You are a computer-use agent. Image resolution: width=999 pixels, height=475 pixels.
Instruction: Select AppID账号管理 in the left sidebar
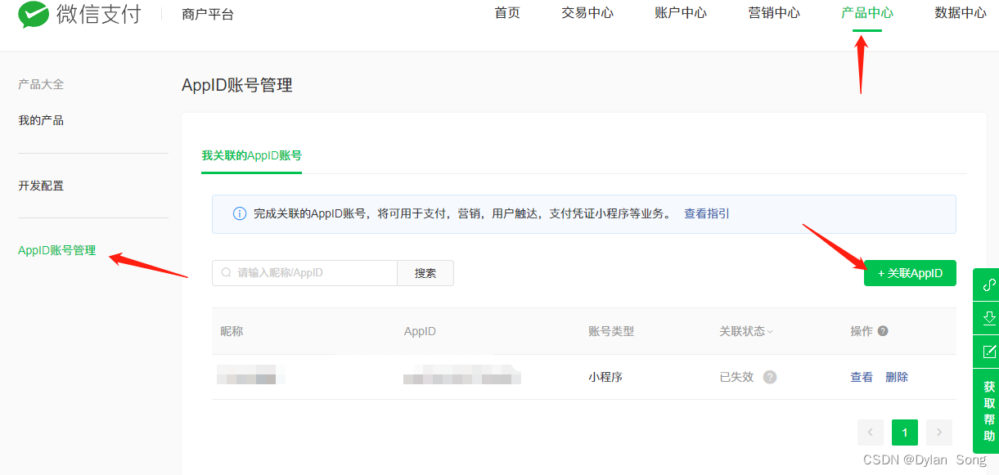(x=57, y=250)
